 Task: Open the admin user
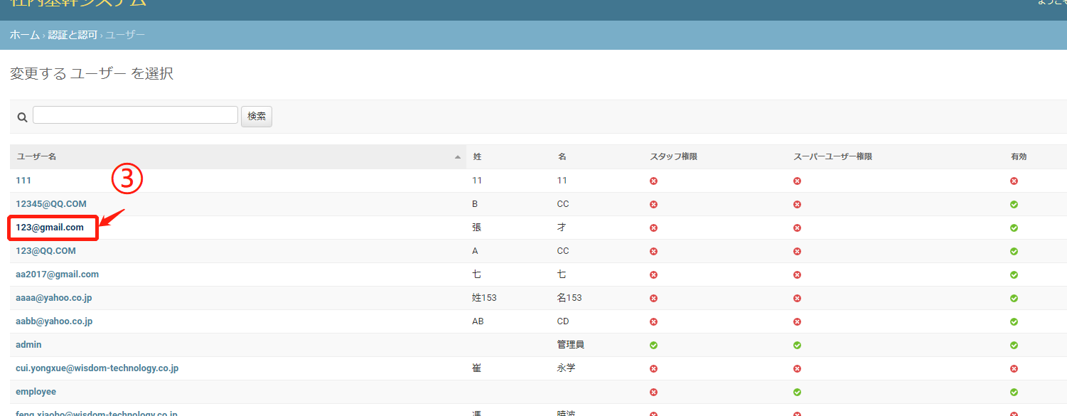(x=28, y=345)
